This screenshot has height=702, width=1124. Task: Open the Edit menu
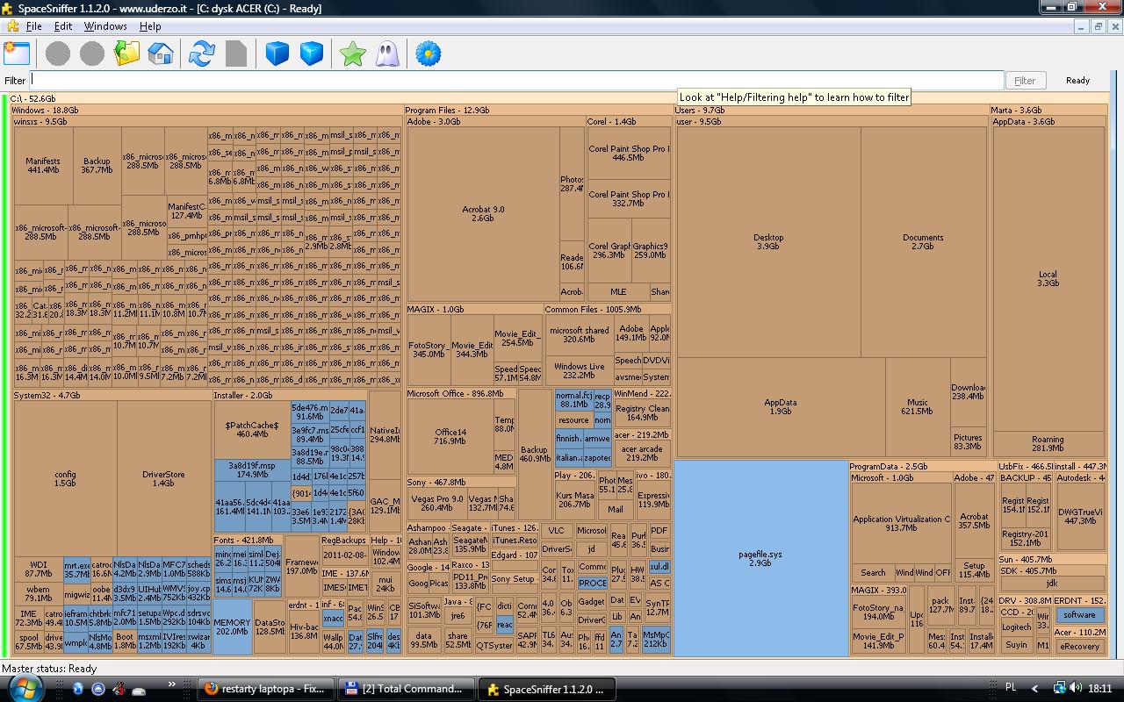[63, 26]
